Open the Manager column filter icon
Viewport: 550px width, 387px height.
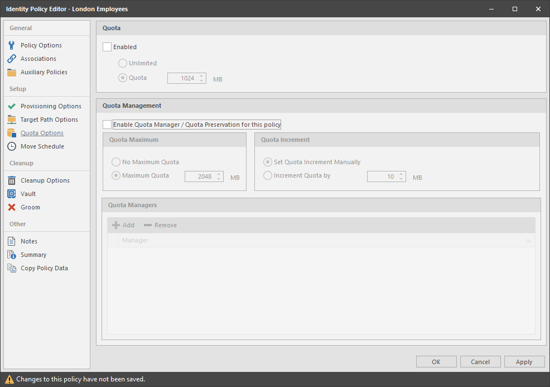[x=529, y=241]
